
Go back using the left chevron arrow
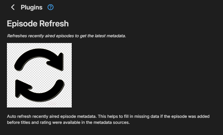pyautogui.click(x=13, y=7)
